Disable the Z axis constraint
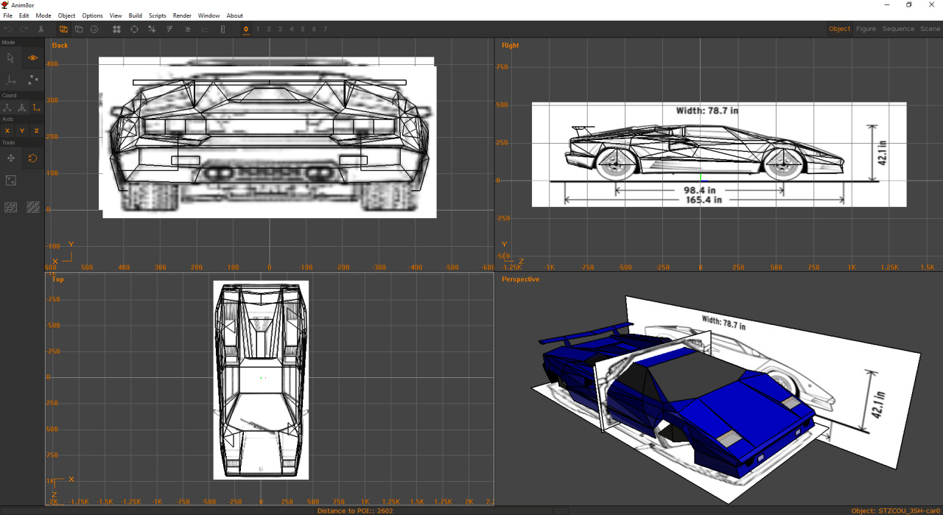Screen dimensions: 943x515 pos(35,130)
